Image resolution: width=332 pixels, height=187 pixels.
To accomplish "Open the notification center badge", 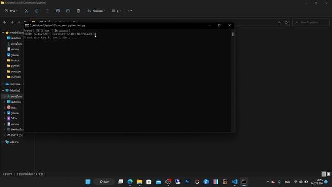I will (326, 182).
